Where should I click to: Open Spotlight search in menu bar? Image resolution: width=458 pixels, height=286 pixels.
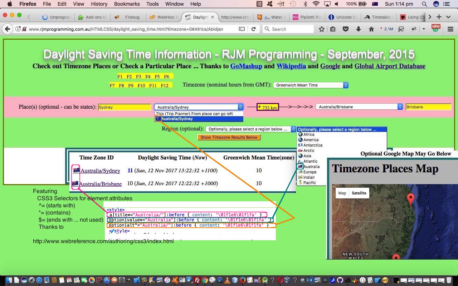click(424, 4)
